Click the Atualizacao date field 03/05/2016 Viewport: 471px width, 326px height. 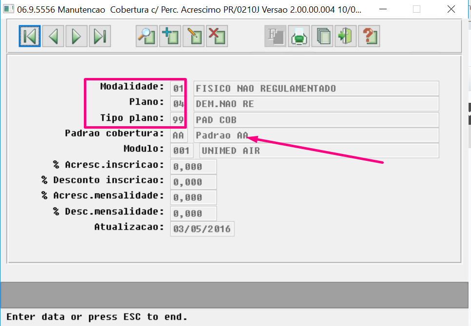202,229
